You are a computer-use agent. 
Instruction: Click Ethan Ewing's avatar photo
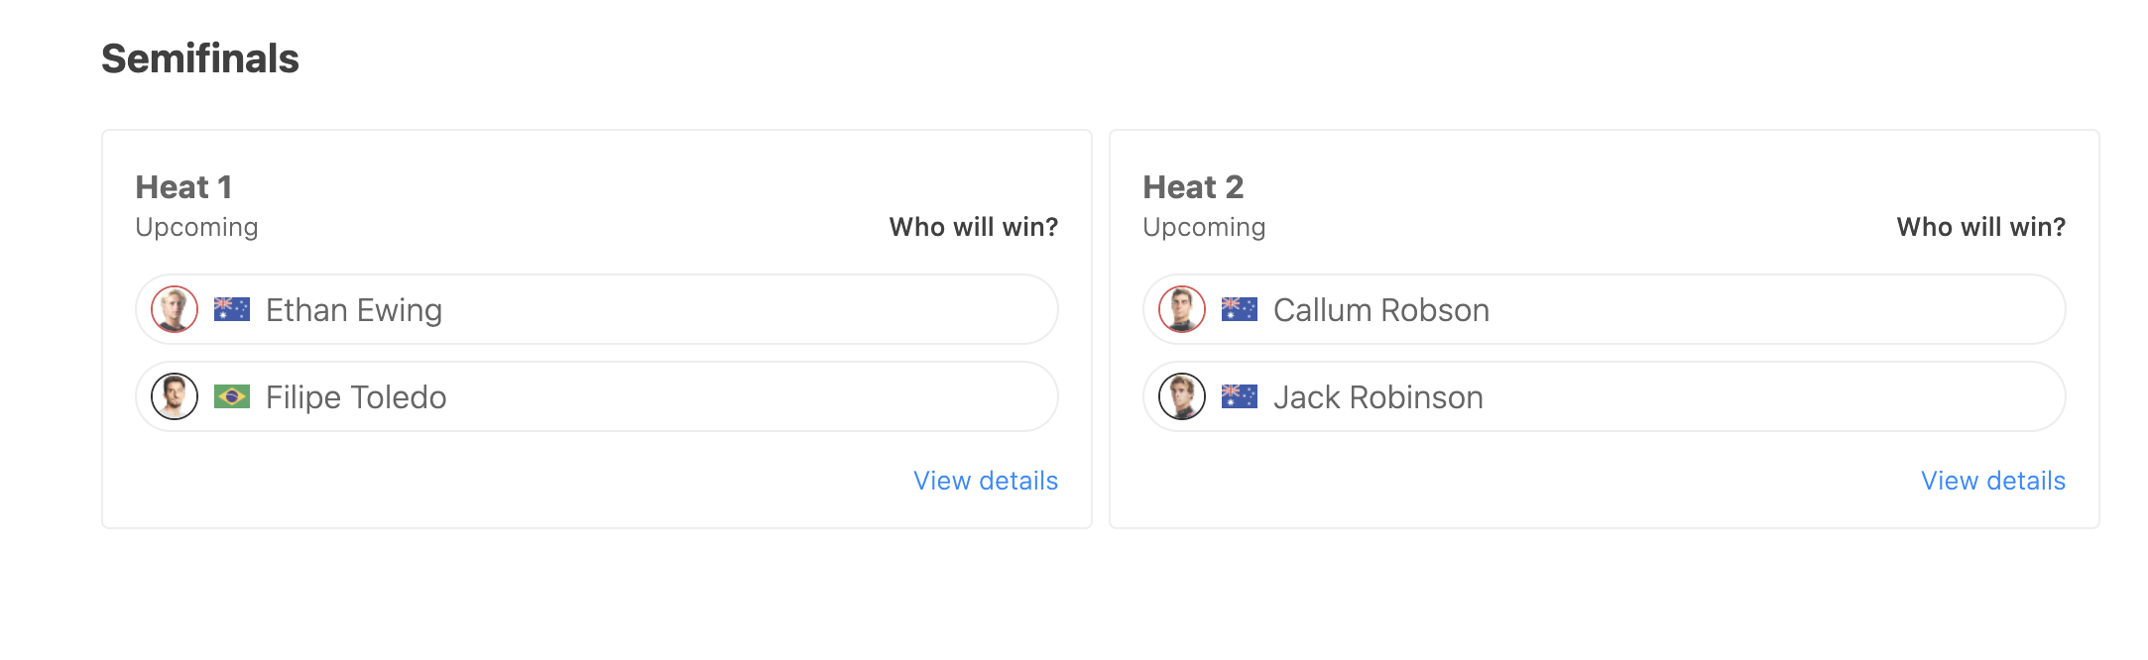(175, 310)
